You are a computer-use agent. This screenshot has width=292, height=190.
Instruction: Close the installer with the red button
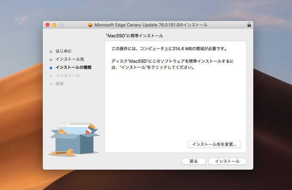pyautogui.click(x=48, y=25)
